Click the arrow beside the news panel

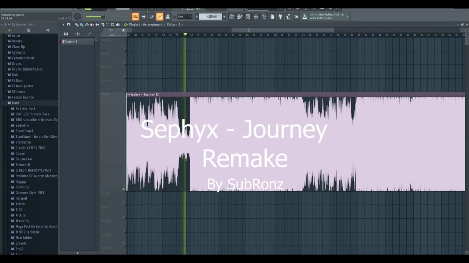(x=348, y=16)
